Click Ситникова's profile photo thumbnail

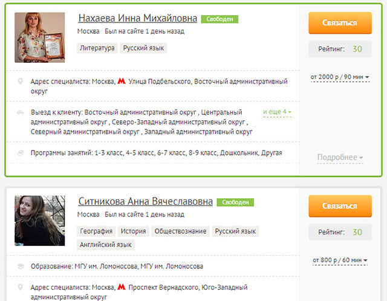[40, 221]
